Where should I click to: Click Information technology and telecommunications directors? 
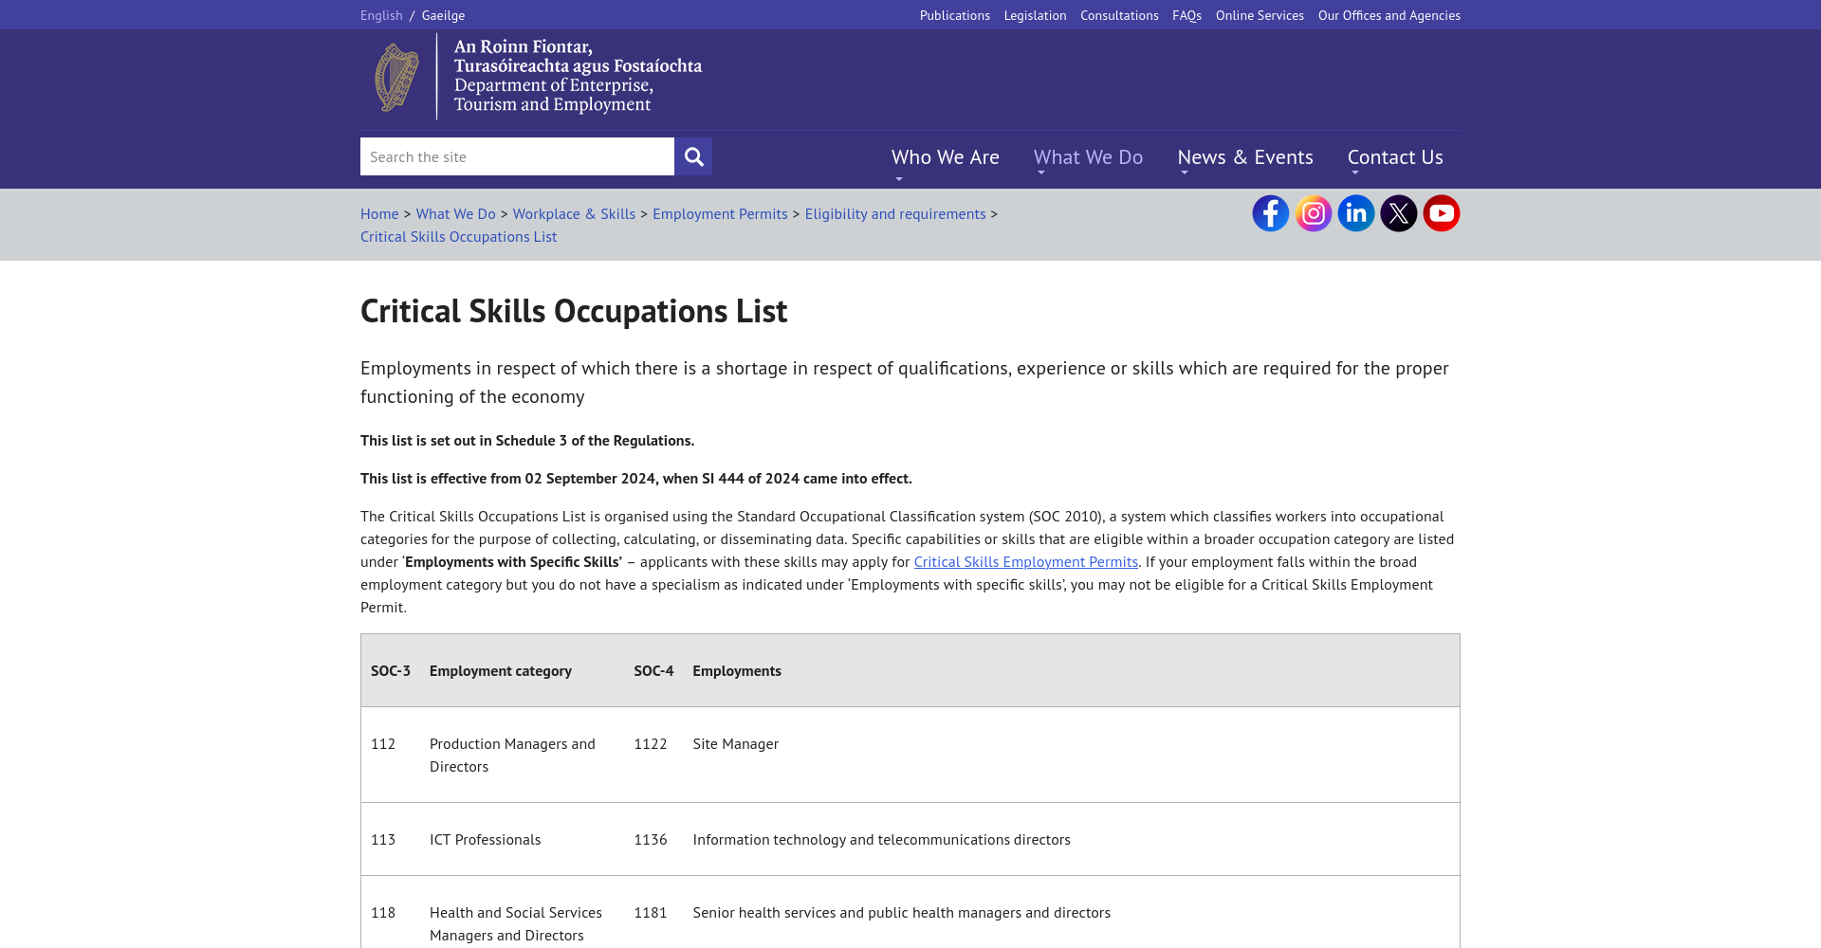881,840
